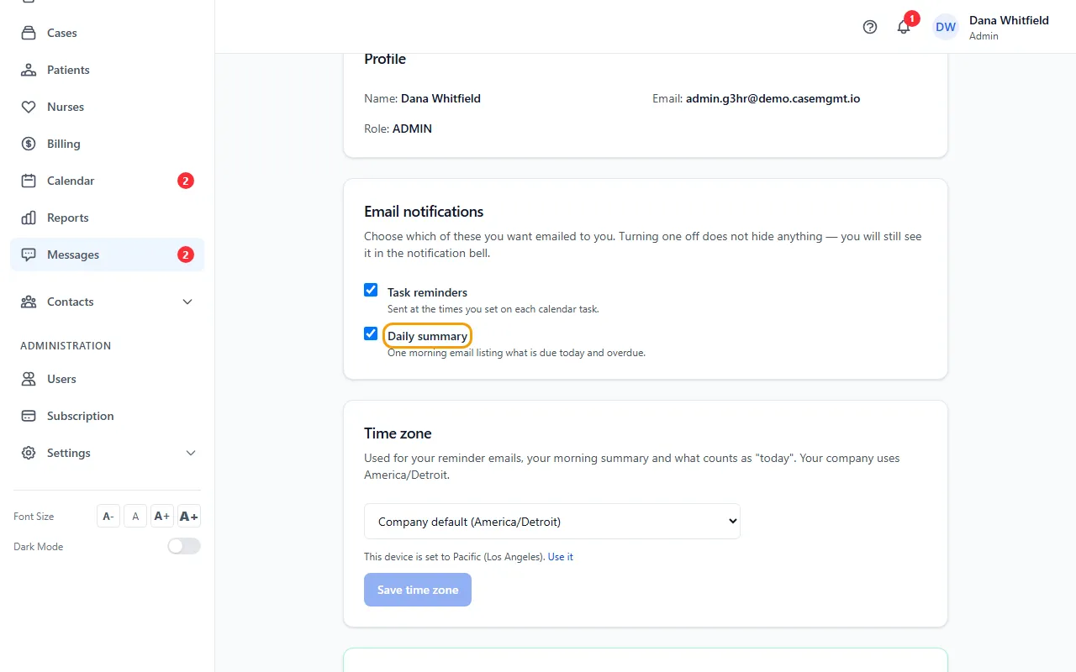Go to the Patients page
Viewport: 1076px width, 672px height.
tap(107, 70)
